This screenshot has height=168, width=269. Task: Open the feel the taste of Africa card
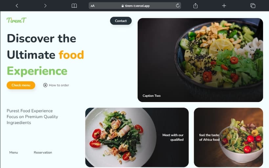click(x=228, y=137)
